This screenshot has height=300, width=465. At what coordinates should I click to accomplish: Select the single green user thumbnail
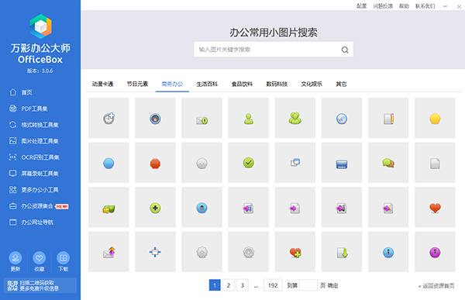(249, 118)
